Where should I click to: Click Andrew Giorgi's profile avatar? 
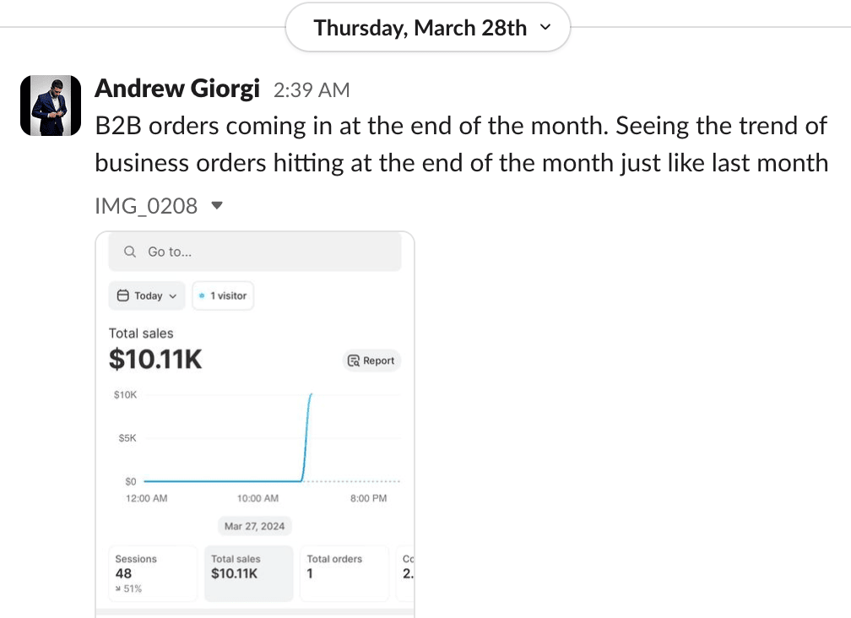coord(51,106)
